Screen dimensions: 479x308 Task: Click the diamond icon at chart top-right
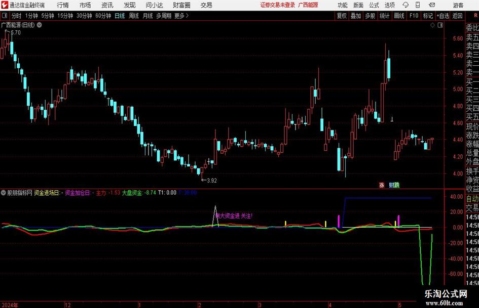point(432,25)
